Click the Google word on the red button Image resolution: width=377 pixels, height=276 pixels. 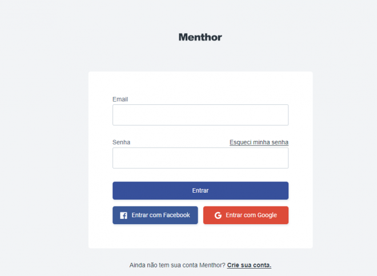click(267, 216)
